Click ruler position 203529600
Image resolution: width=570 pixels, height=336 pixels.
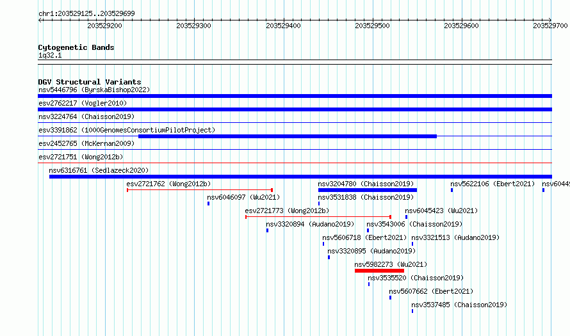tap(461, 26)
